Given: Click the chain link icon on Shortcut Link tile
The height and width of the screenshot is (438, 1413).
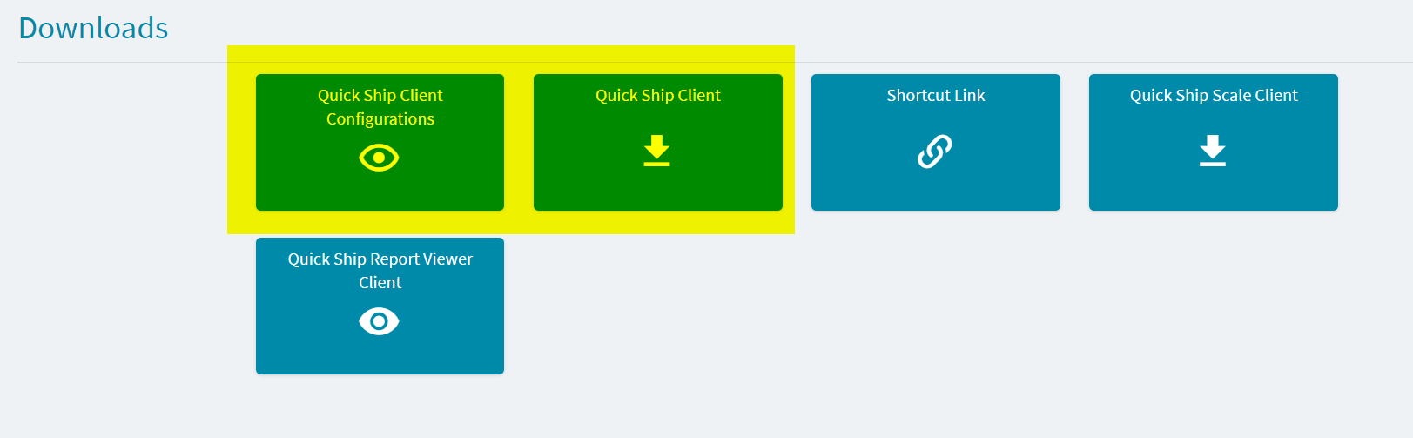Looking at the screenshot, I should click(x=935, y=152).
